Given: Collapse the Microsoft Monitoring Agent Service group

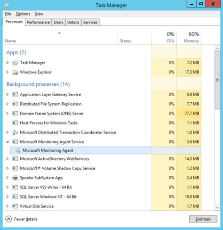Looking at the screenshot, I should click(x=8, y=142).
